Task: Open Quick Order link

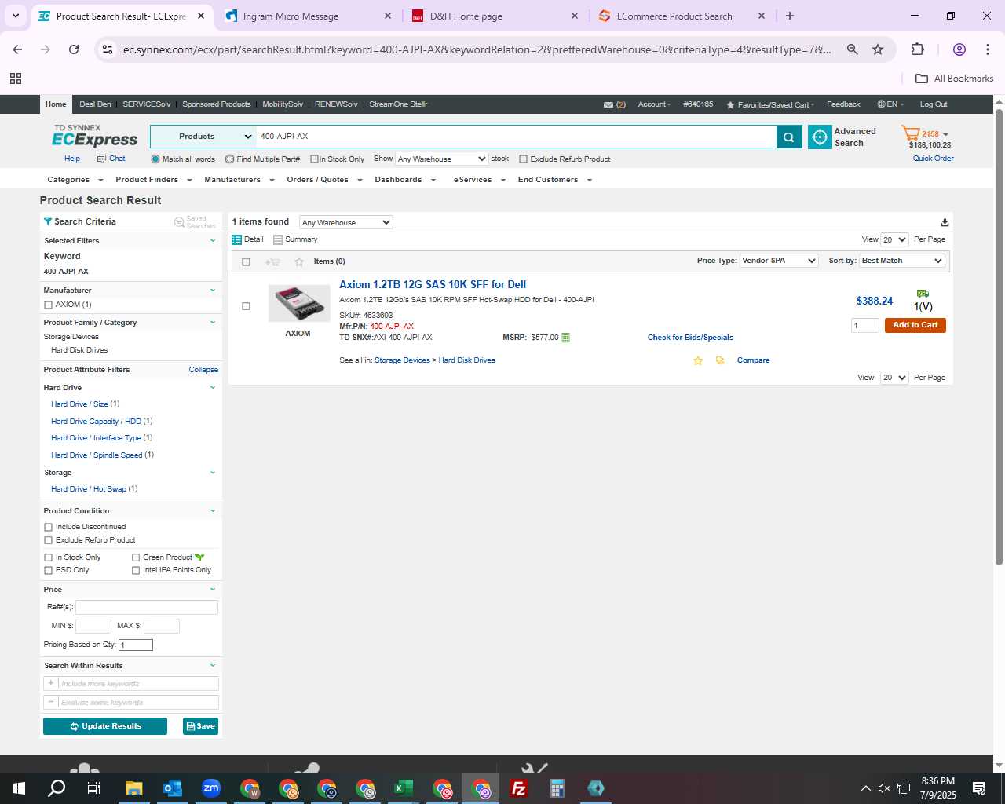Action: (933, 159)
